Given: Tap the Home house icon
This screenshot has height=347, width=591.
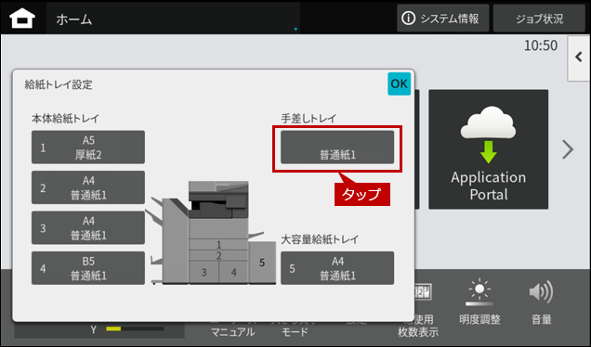Looking at the screenshot, I should pyautogui.click(x=22, y=19).
